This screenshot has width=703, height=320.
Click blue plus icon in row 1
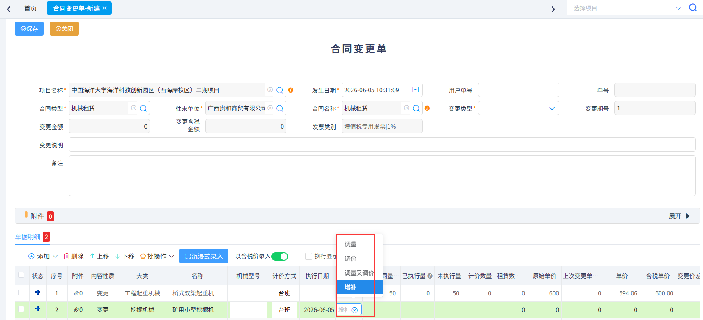(x=38, y=292)
